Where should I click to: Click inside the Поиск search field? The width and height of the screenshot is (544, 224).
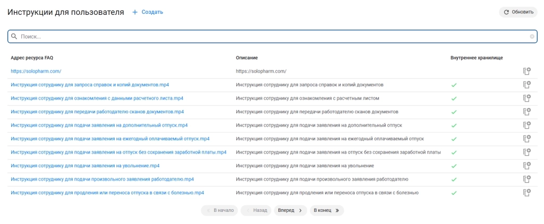(273, 37)
